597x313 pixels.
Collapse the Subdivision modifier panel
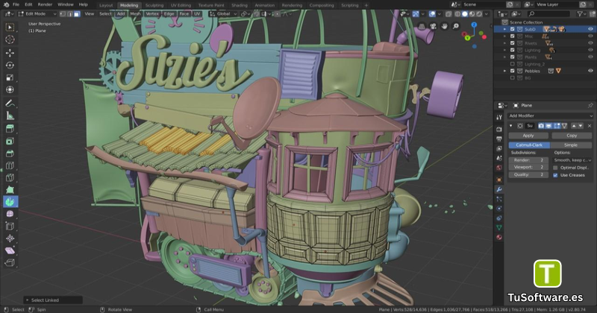pos(511,126)
